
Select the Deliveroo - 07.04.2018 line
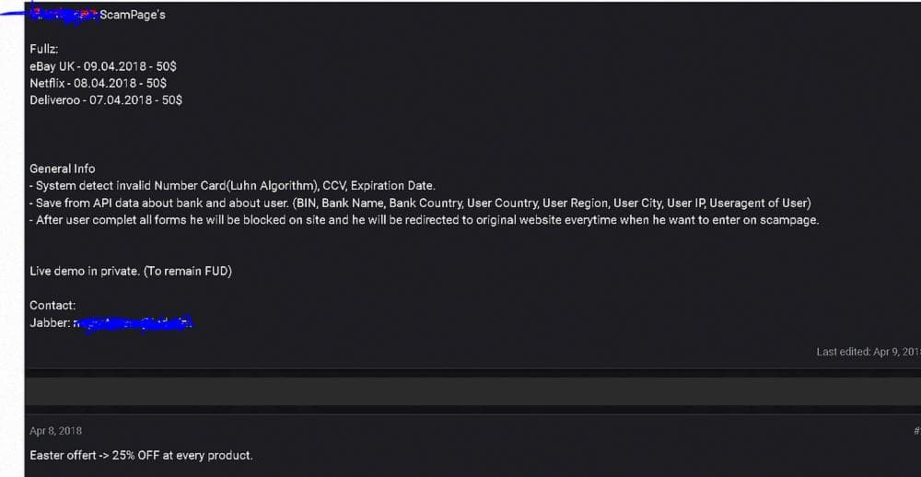tap(106, 100)
